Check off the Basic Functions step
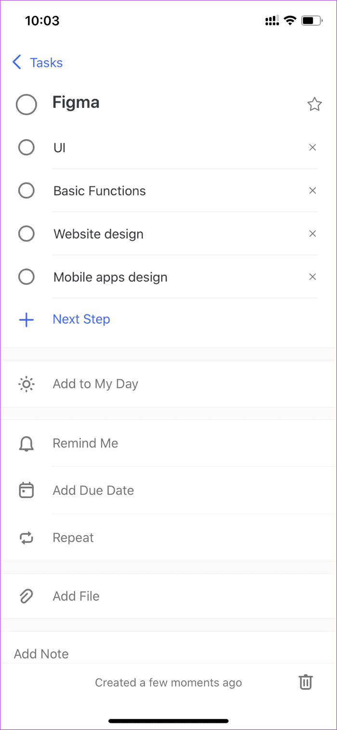Screen dimensions: 337x730 [26, 191]
